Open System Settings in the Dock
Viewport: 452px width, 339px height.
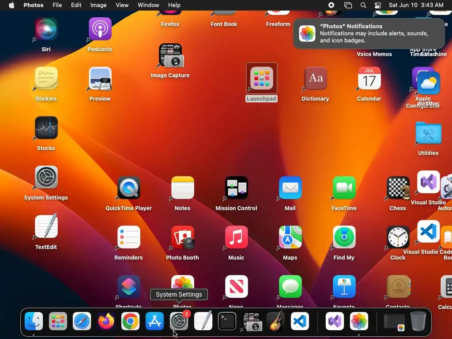(179, 321)
